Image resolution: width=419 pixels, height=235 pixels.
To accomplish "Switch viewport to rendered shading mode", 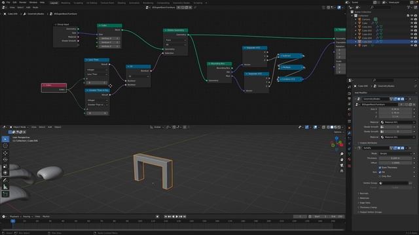I will click(x=339, y=127).
